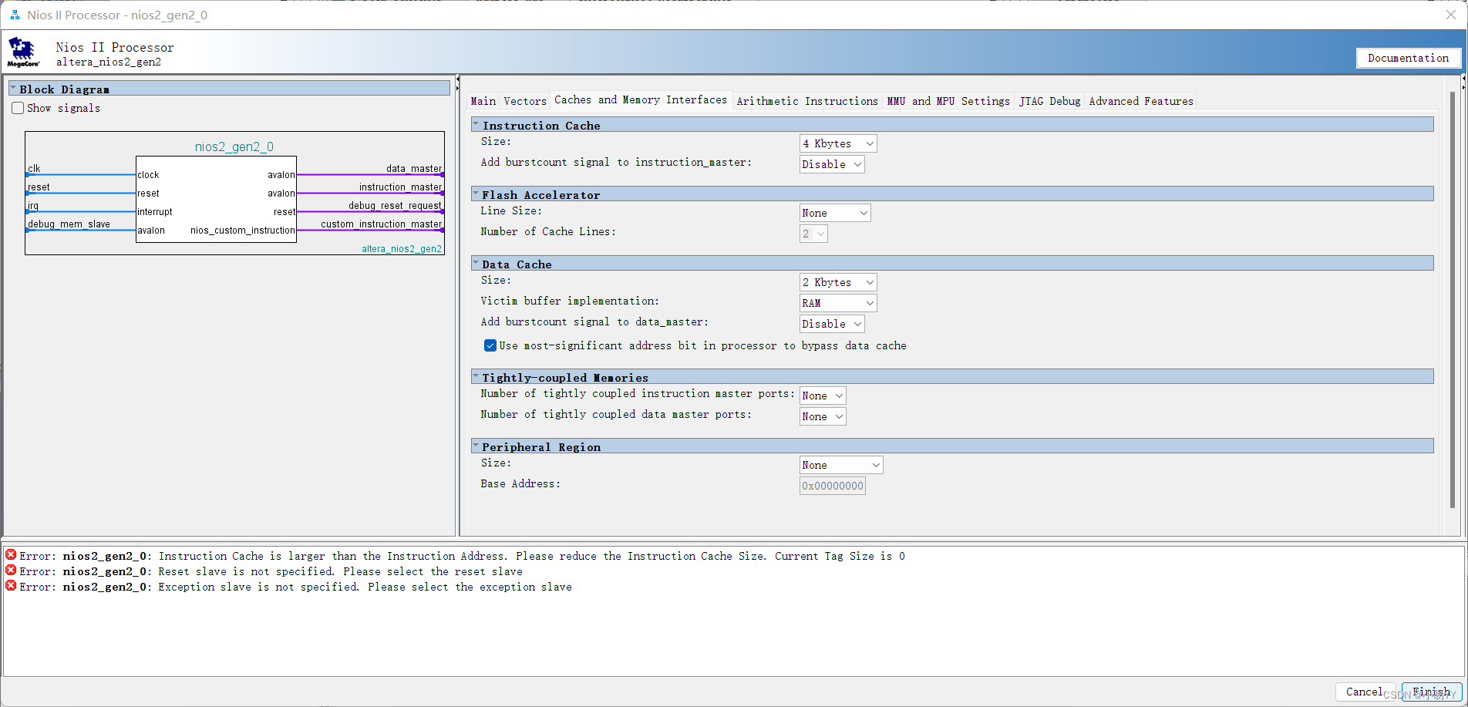Image resolution: width=1468 pixels, height=707 pixels.
Task: Click the Nios II Processor title bar icon
Action: pos(15,15)
